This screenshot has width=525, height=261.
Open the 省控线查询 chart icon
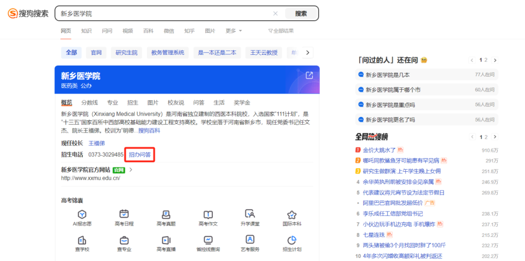pos(208,240)
